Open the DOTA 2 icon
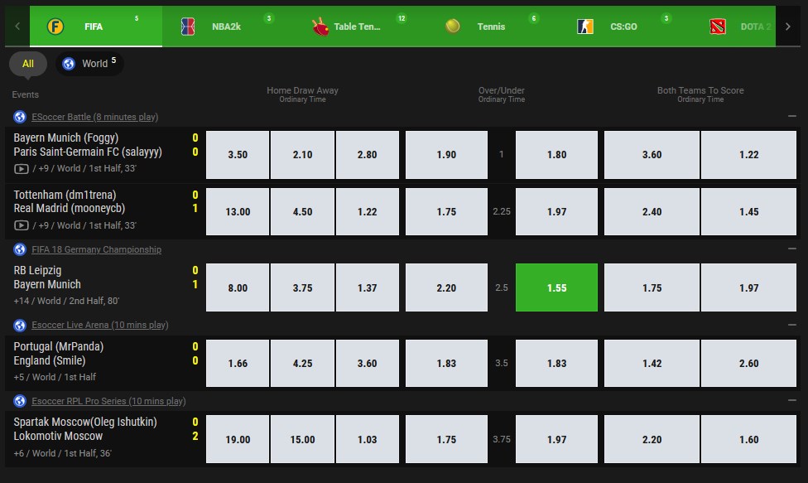This screenshot has width=808, height=483. (x=717, y=27)
